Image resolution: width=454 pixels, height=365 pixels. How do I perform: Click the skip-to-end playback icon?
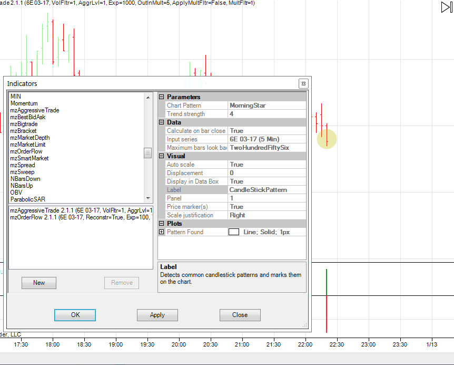point(446,7)
